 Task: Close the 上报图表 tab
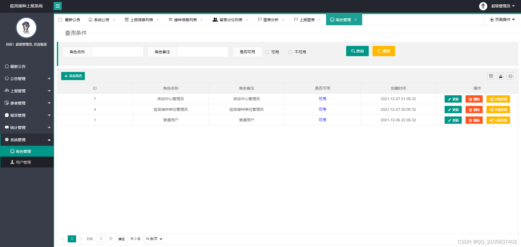pyautogui.click(x=320, y=20)
